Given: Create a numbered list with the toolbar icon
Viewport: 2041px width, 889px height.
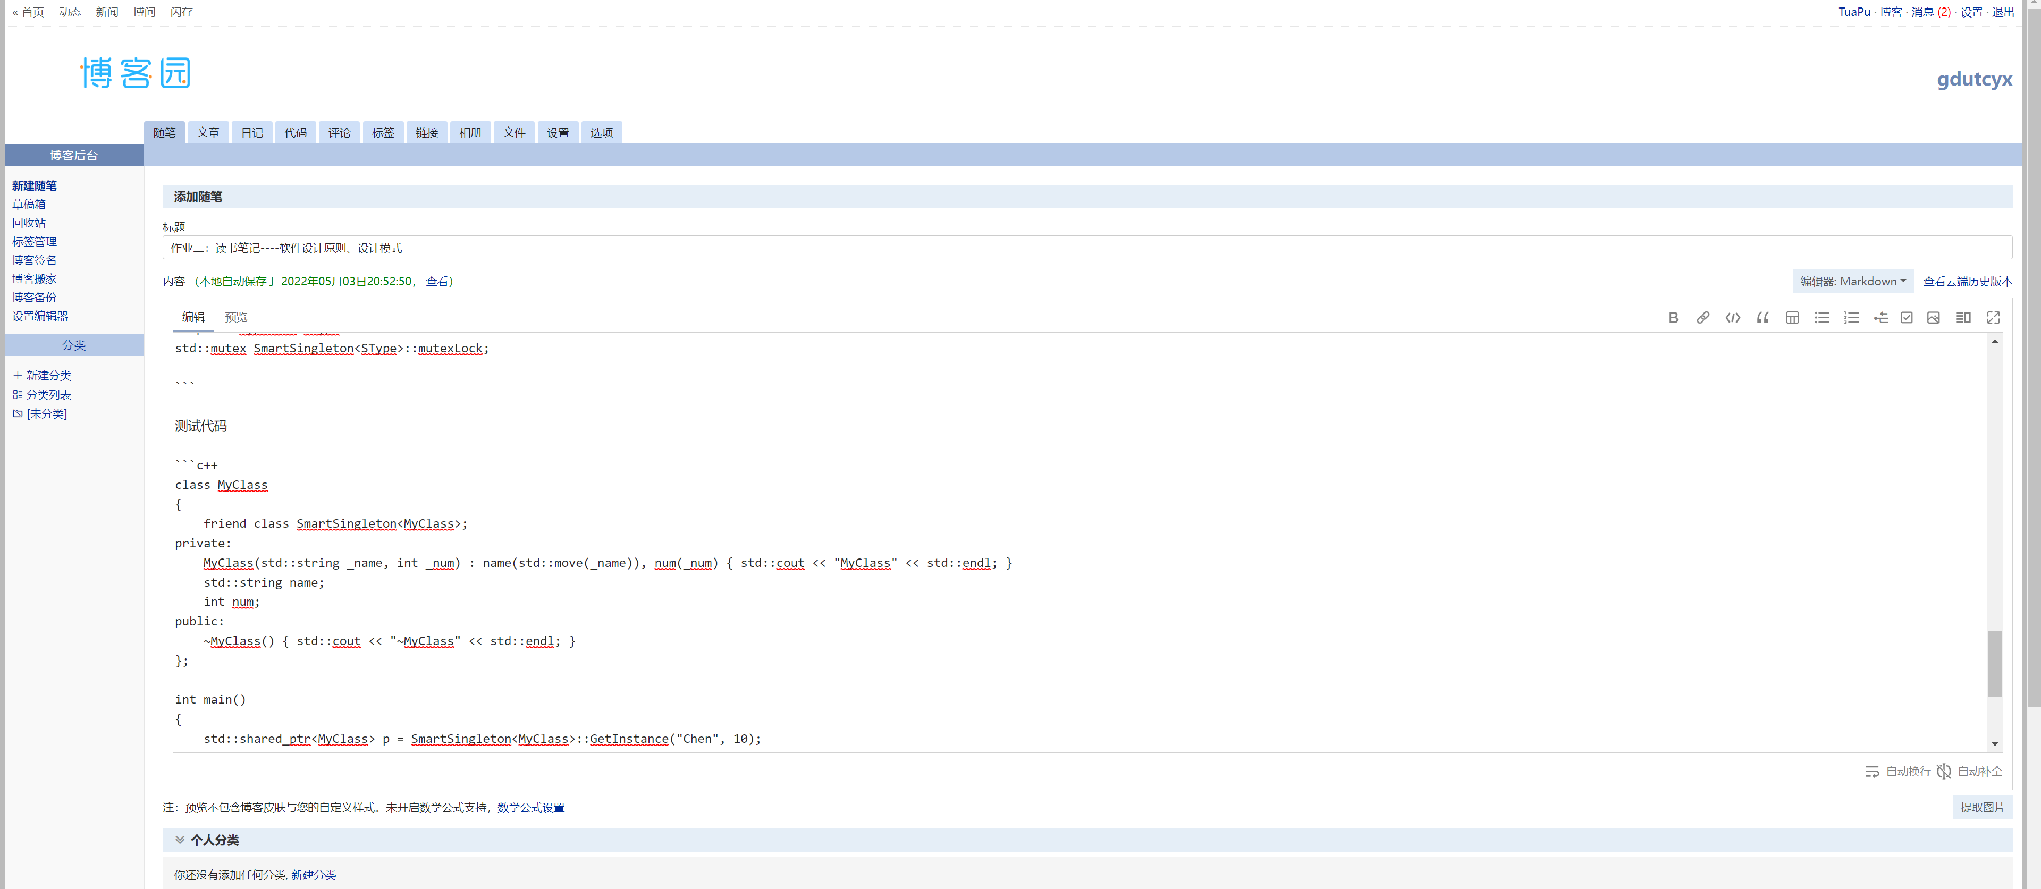Looking at the screenshot, I should pyautogui.click(x=1851, y=318).
